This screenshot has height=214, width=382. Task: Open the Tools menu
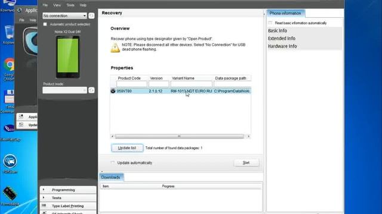tap(70, 5)
